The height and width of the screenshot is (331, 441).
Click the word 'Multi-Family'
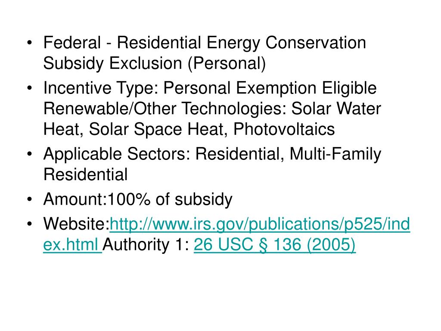pos(335,154)
